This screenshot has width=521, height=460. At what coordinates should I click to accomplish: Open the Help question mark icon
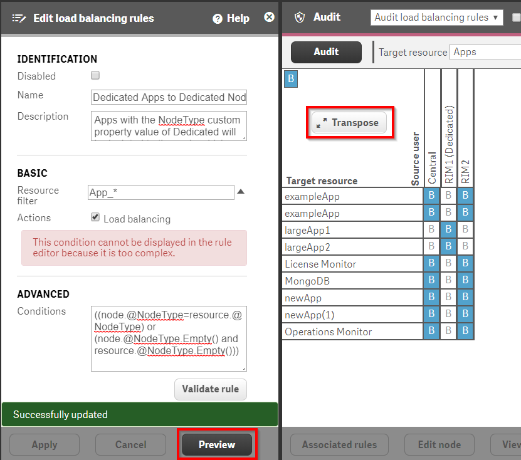tap(218, 19)
